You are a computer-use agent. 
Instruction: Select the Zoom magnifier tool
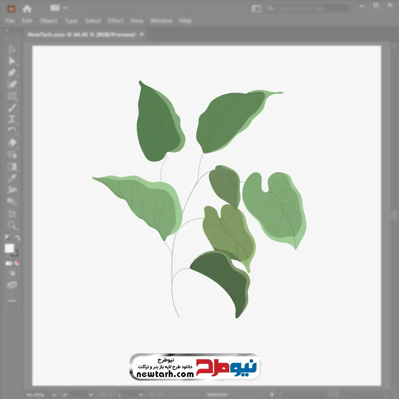pyautogui.click(x=12, y=225)
